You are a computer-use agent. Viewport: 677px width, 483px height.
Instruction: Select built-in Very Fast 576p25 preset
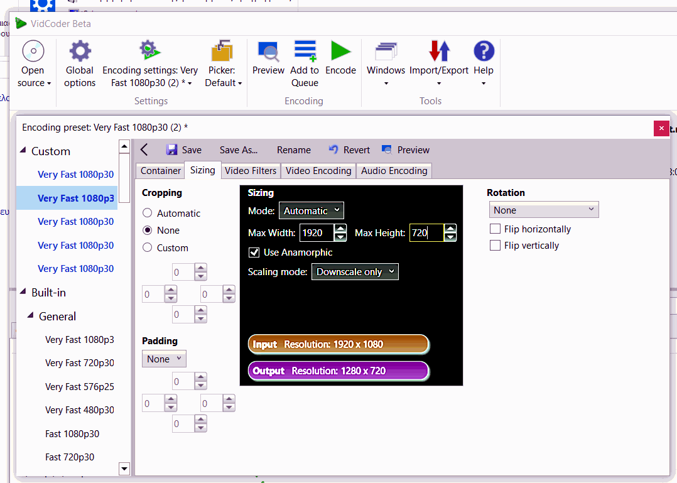pyautogui.click(x=79, y=387)
